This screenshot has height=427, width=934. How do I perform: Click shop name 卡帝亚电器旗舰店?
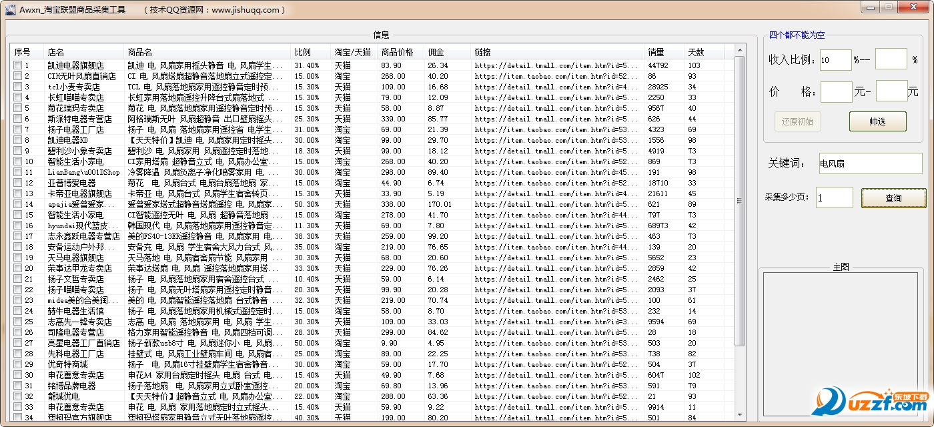point(79,193)
